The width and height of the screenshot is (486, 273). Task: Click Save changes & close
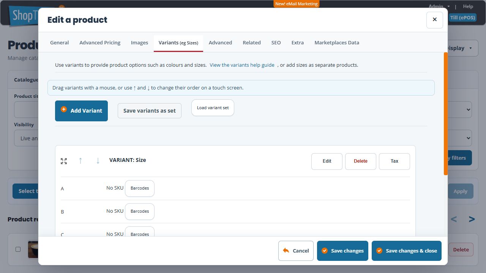407,251
